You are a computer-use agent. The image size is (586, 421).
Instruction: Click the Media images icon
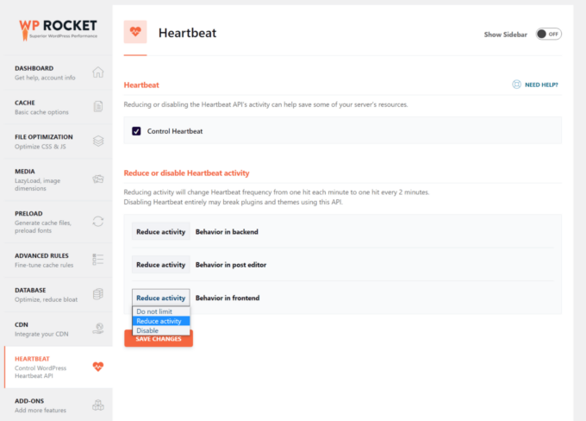pos(98,179)
